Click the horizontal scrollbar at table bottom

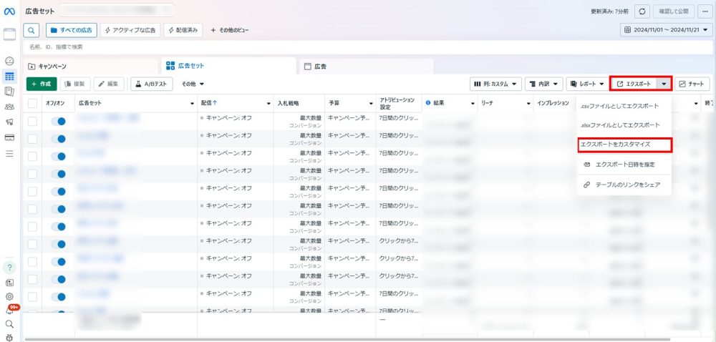coord(347,339)
